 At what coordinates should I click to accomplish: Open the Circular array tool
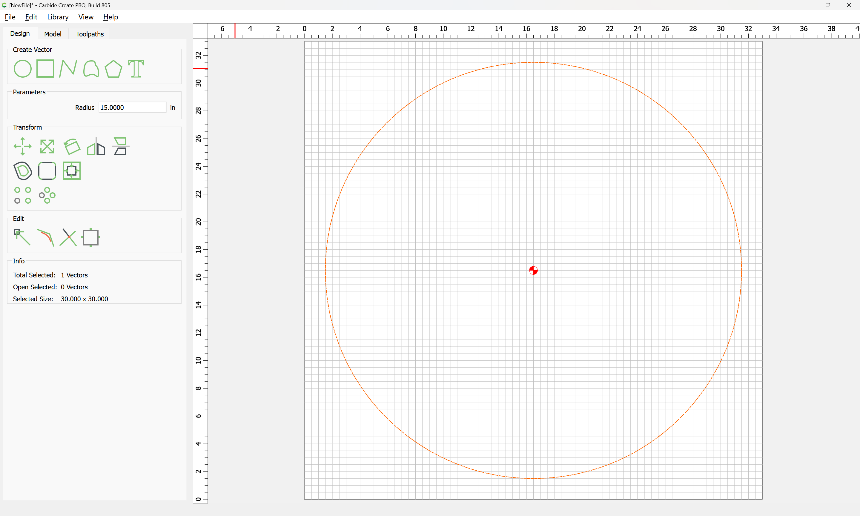[47, 195]
